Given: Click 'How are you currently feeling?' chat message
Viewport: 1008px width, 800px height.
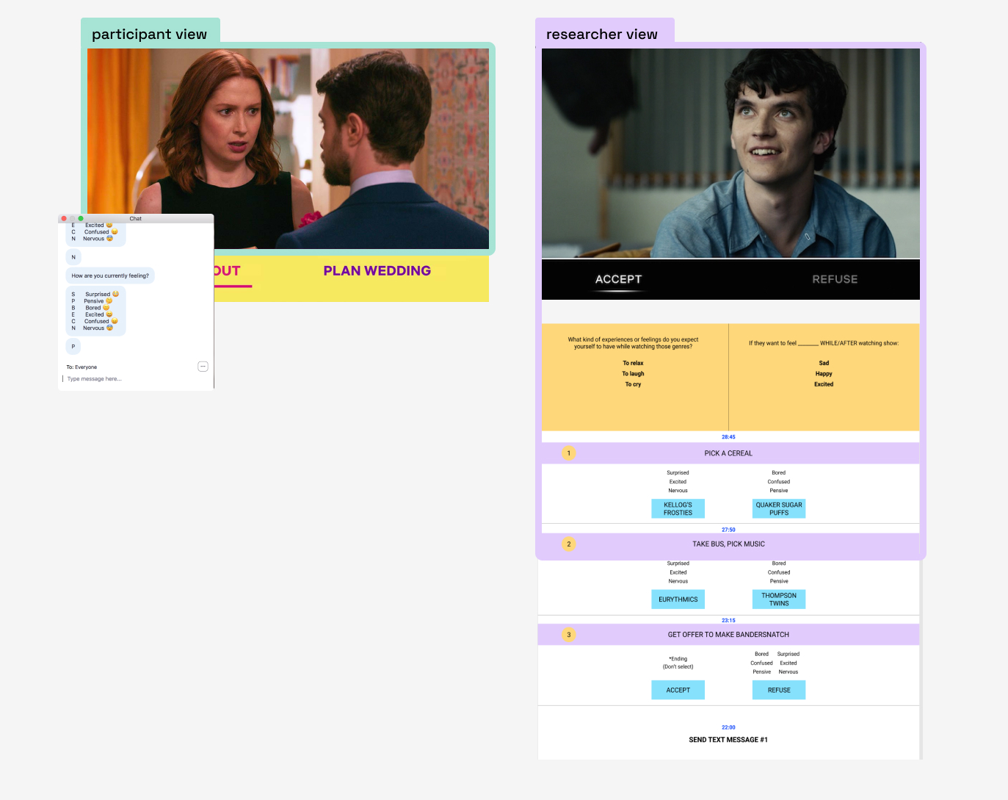Looking at the screenshot, I should [x=110, y=275].
